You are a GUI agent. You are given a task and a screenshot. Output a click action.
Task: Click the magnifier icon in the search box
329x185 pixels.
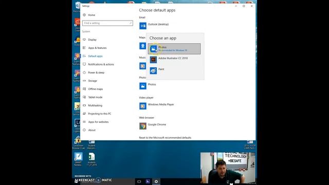[130, 23]
